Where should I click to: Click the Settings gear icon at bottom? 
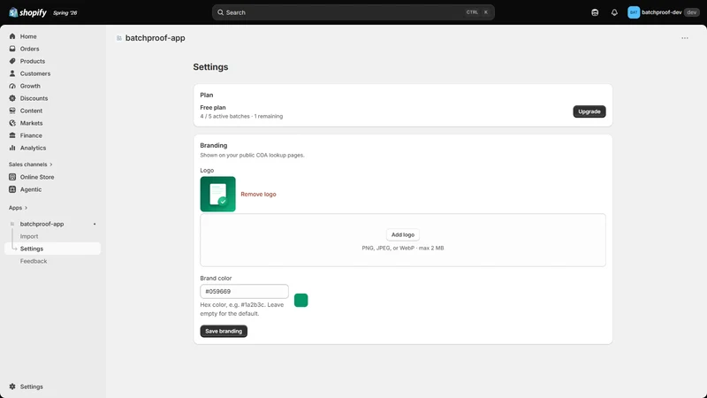(x=12, y=387)
